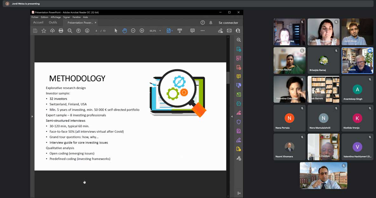
Task: Open the yellow comment tool in sidebar
Action: click(x=238, y=76)
